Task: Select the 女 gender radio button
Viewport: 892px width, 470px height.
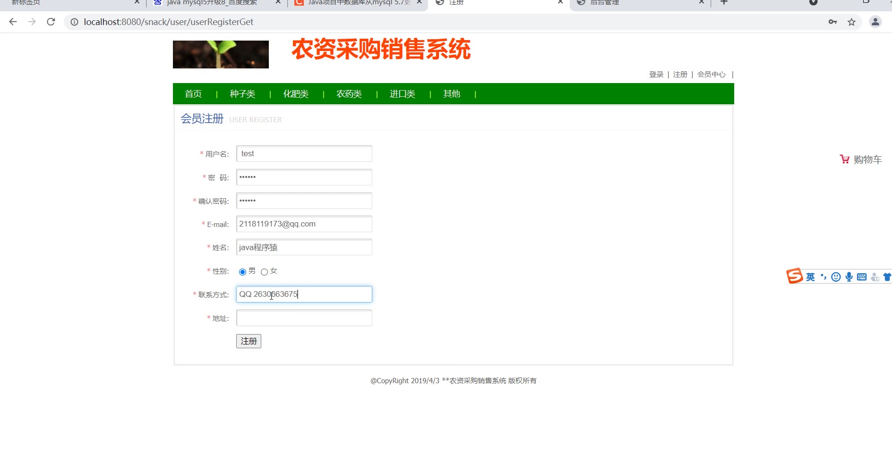Action: click(264, 272)
